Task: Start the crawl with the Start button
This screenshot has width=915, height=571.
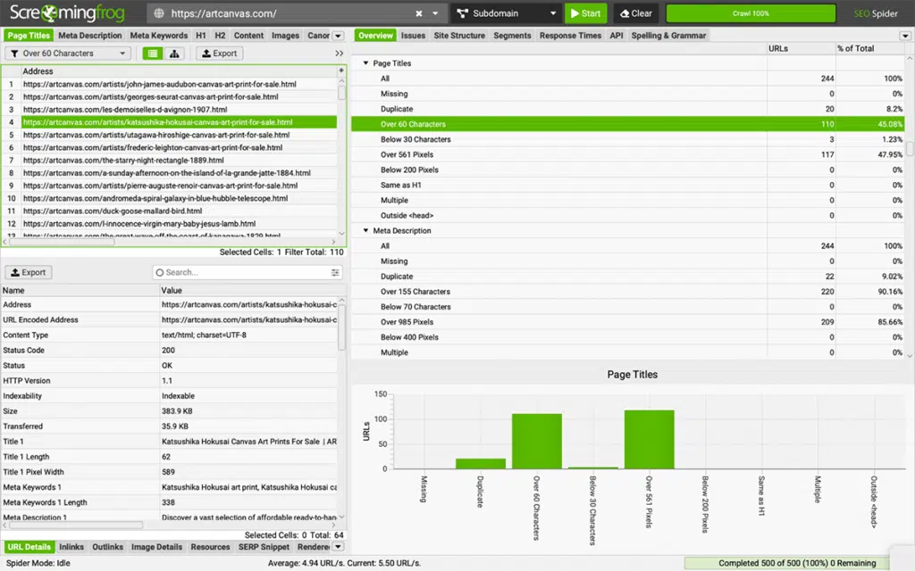Action: pyautogui.click(x=585, y=14)
